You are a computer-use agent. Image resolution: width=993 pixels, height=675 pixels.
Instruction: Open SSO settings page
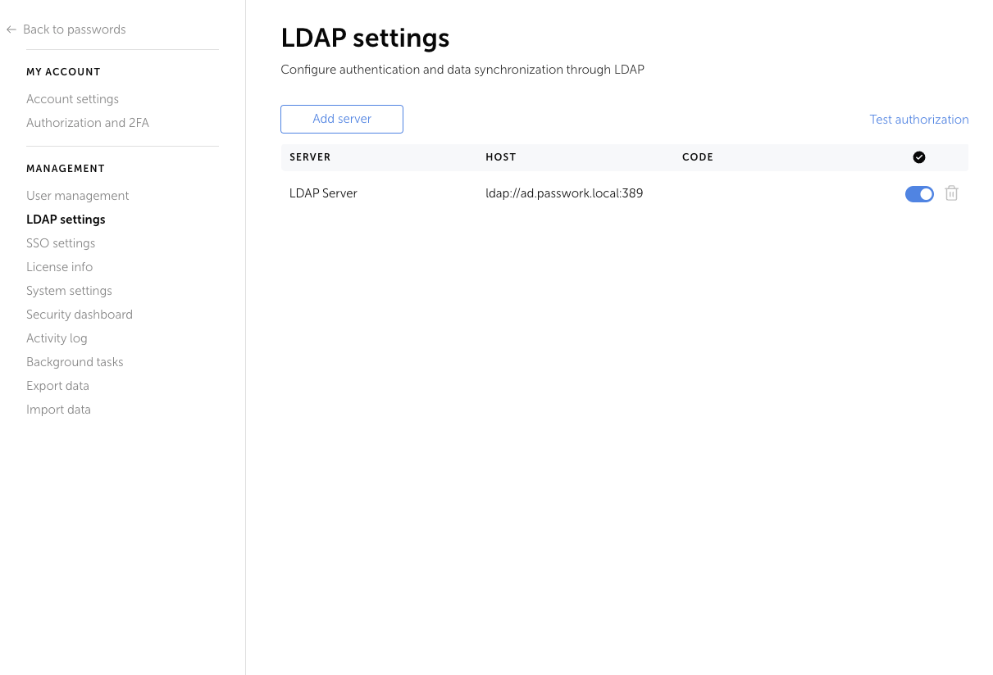[x=61, y=242]
